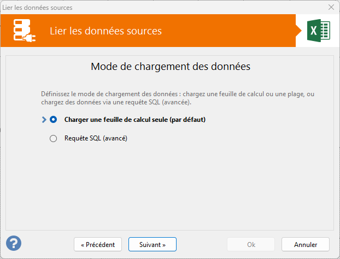Click the window title bar text
This screenshot has width=340, height=259.
37,7
